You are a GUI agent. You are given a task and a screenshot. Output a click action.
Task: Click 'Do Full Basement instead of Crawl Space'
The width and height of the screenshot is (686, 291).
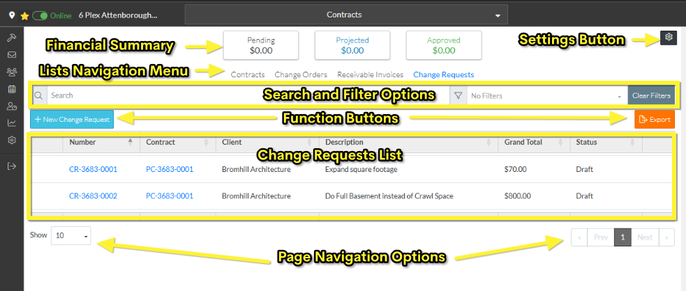[x=389, y=196]
